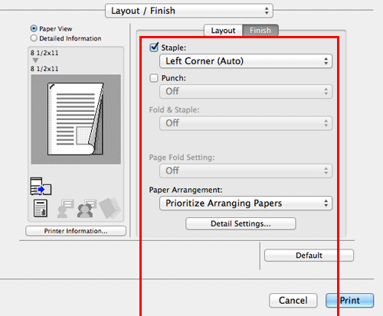The image size is (383, 316).
Task: Click the Default button
Action: (309, 256)
